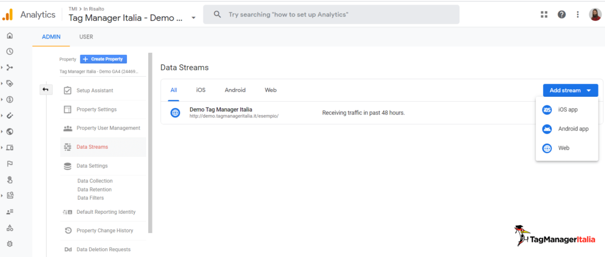Open Default Reporting Identity
Image resolution: width=605 pixels, height=257 pixels.
coord(103,212)
